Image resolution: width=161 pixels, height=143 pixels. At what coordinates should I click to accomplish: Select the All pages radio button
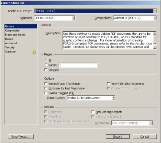(x=46, y=60)
